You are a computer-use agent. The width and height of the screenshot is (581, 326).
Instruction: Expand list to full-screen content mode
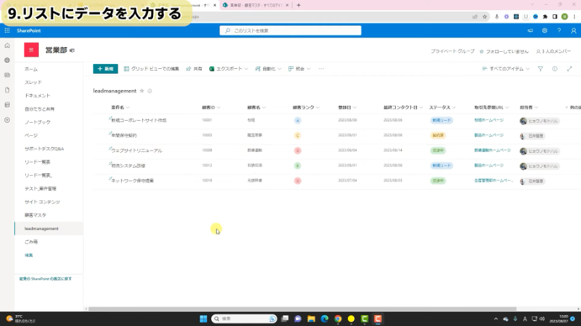click(568, 69)
